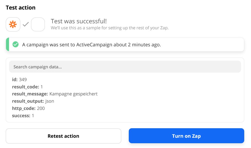Image resolution: width=251 pixels, height=148 pixels.
Task: Click the Test action heading
Action: point(21,8)
